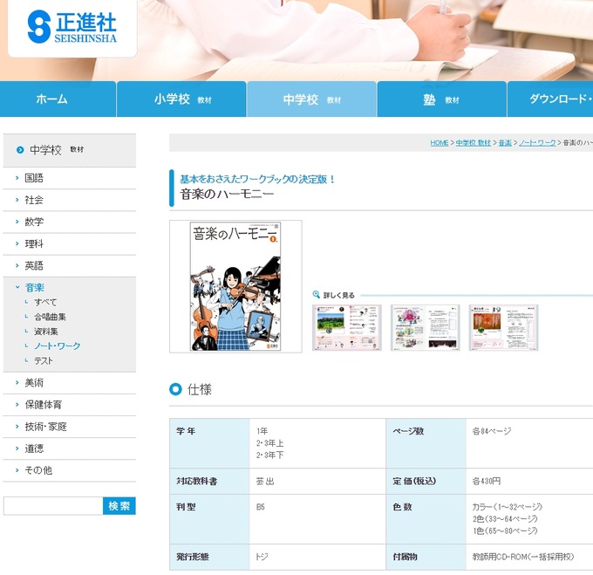Expand the 理科 category
593x575 pixels.
tap(69, 243)
